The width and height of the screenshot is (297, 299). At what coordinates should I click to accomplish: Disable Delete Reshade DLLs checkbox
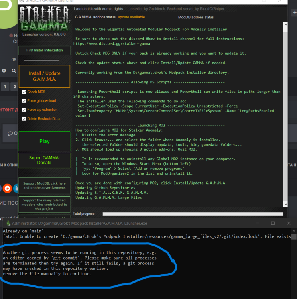24,119
